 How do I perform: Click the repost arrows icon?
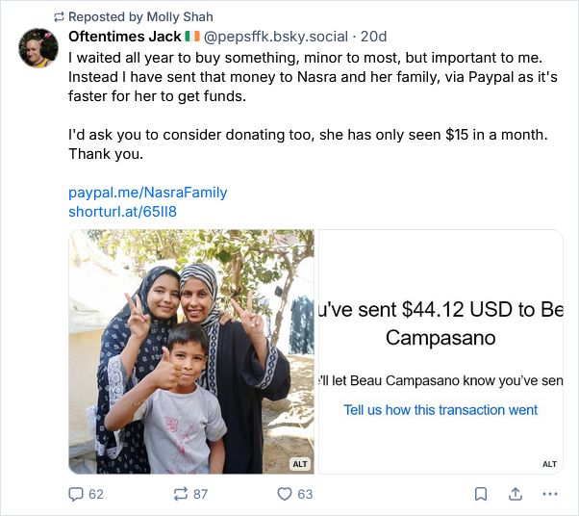[x=181, y=494]
